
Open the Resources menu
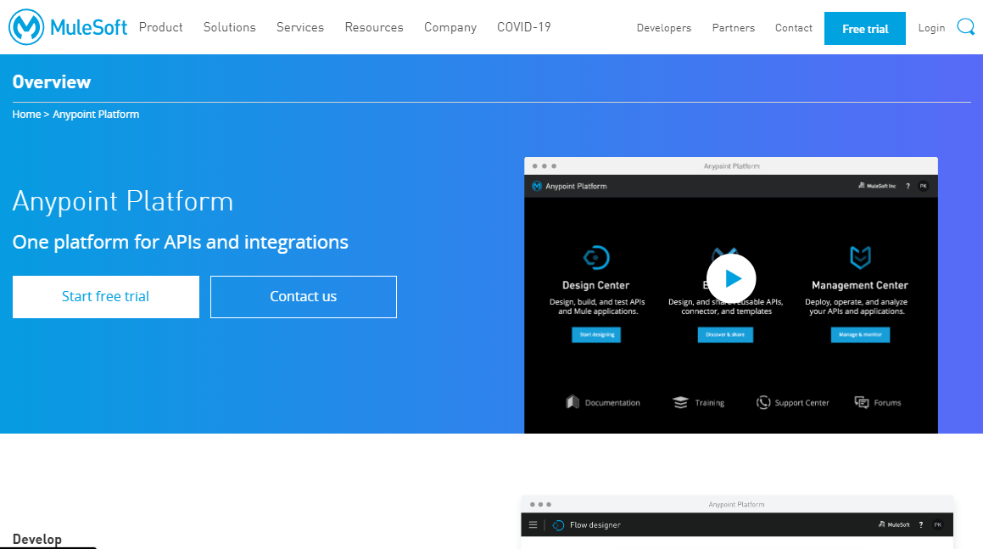tap(374, 28)
